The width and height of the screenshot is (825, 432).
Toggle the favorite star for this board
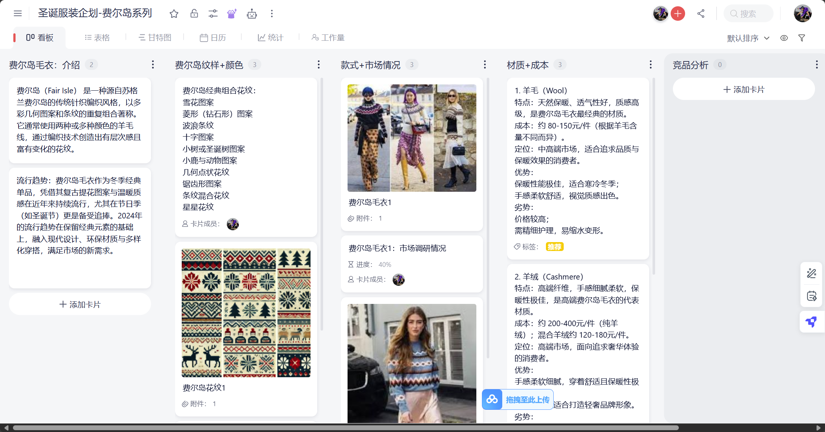(x=174, y=13)
